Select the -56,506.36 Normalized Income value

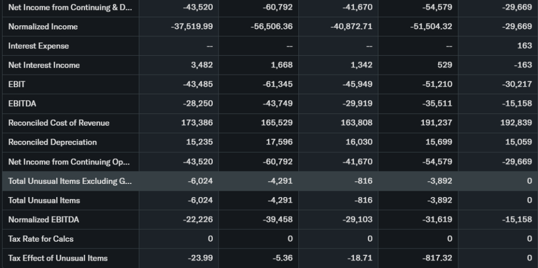[272, 26]
